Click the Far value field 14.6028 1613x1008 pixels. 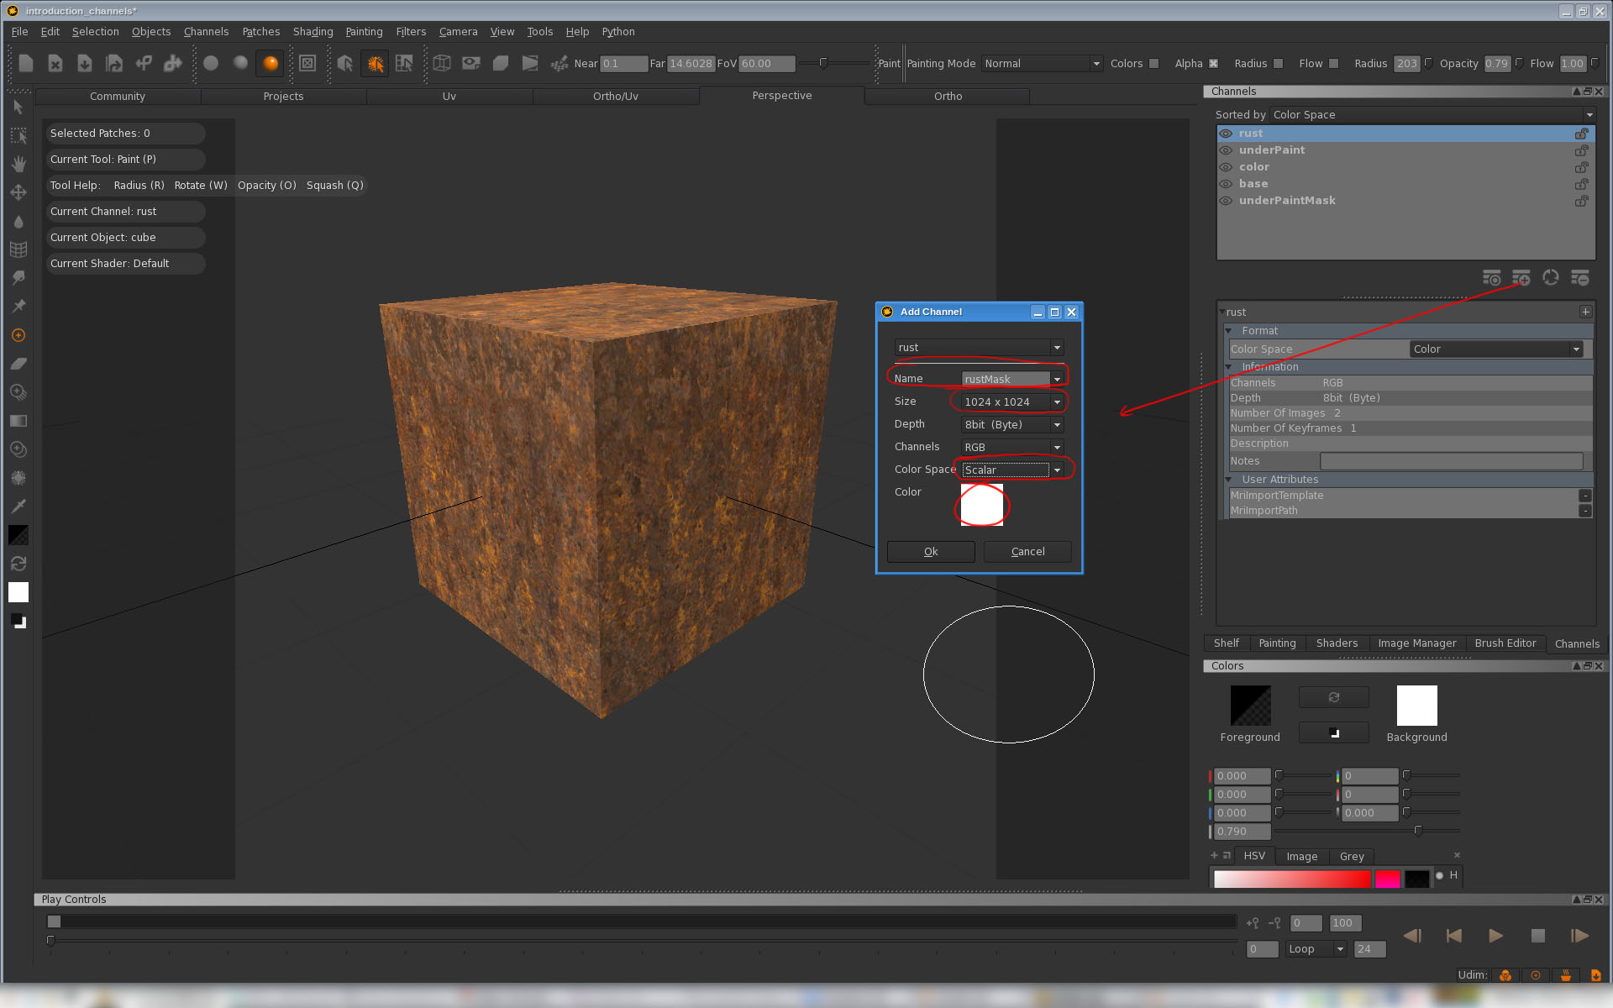[691, 64]
